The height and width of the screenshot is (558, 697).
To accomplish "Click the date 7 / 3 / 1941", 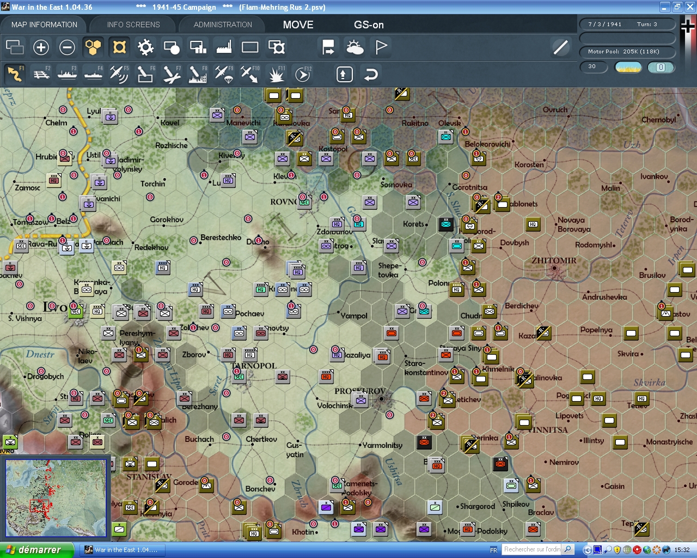I will coord(605,24).
